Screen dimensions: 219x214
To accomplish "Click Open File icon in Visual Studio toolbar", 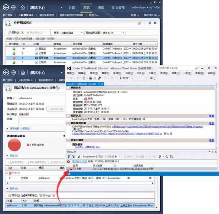I will coord(91,78).
